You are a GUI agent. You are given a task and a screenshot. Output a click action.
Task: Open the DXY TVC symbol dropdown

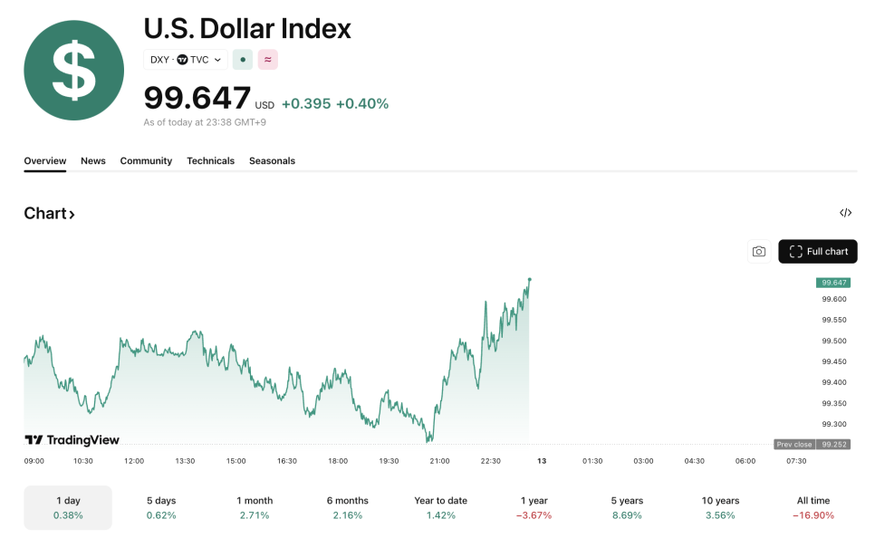pos(186,60)
